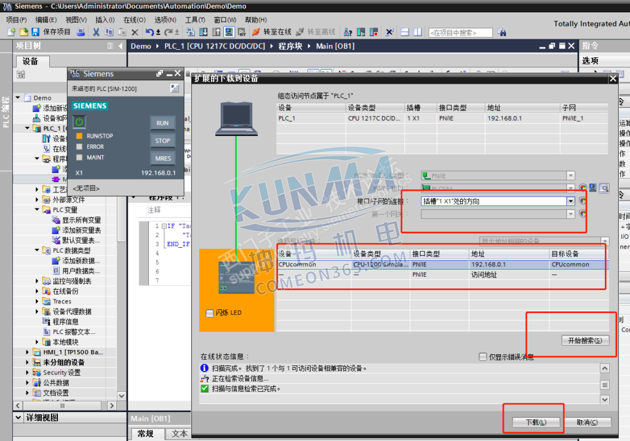Open the 编辑(E) menu
630x441 pixels.
46,20
